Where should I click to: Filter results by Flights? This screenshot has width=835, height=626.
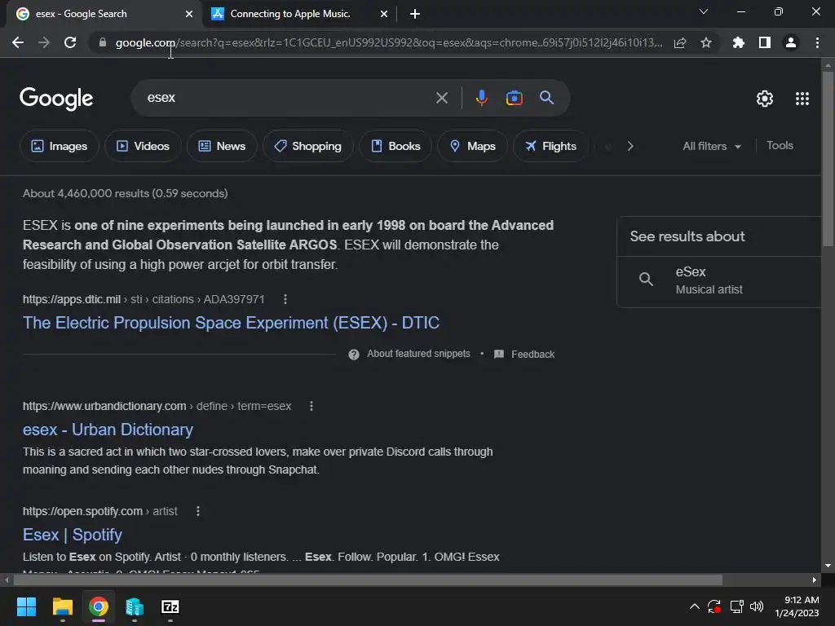click(x=550, y=146)
